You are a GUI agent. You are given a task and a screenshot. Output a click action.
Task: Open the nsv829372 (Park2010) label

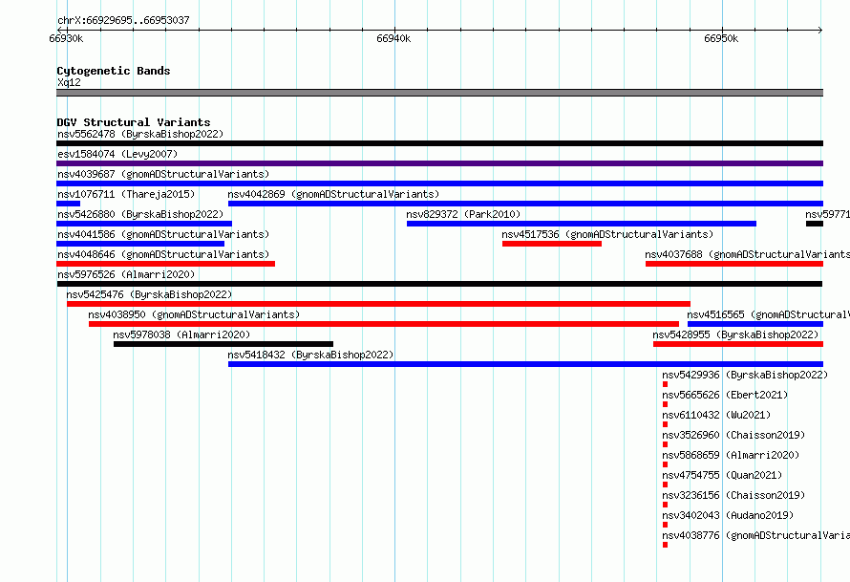click(x=463, y=214)
